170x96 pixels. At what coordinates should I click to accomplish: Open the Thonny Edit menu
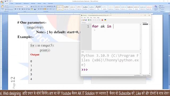(85, 18)
